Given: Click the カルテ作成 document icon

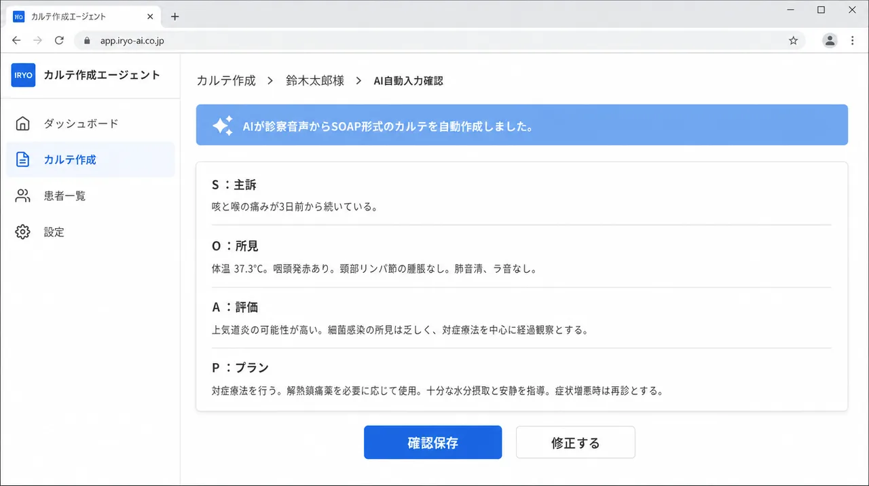Looking at the screenshot, I should 23,160.
